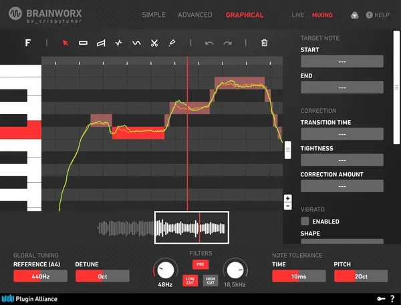Image resolution: width=401 pixels, height=305 pixels.
Task: Click the Target Note END field
Action: 342,87
